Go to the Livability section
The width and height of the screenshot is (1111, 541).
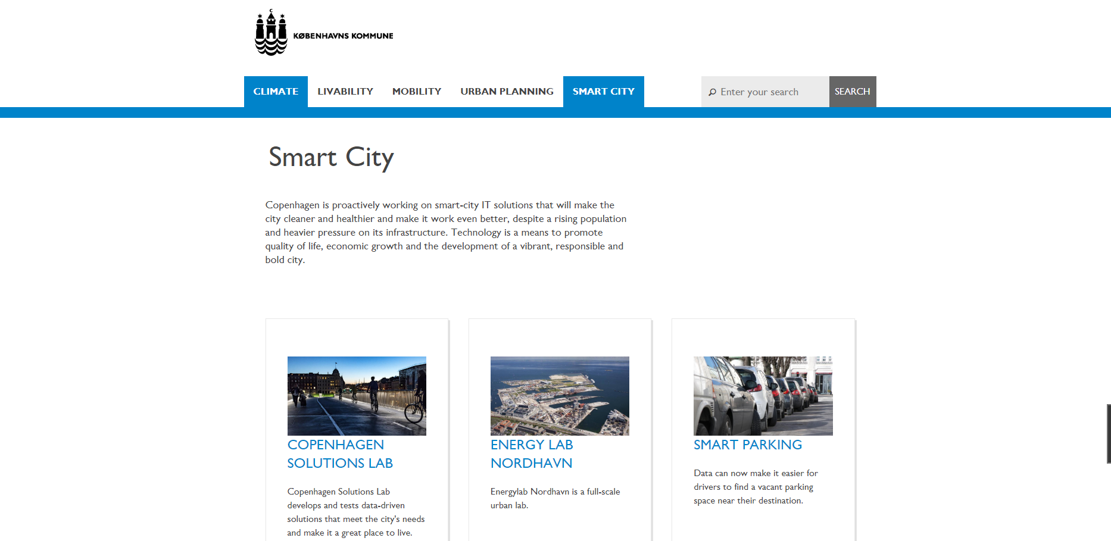pyautogui.click(x=345, y=92)
